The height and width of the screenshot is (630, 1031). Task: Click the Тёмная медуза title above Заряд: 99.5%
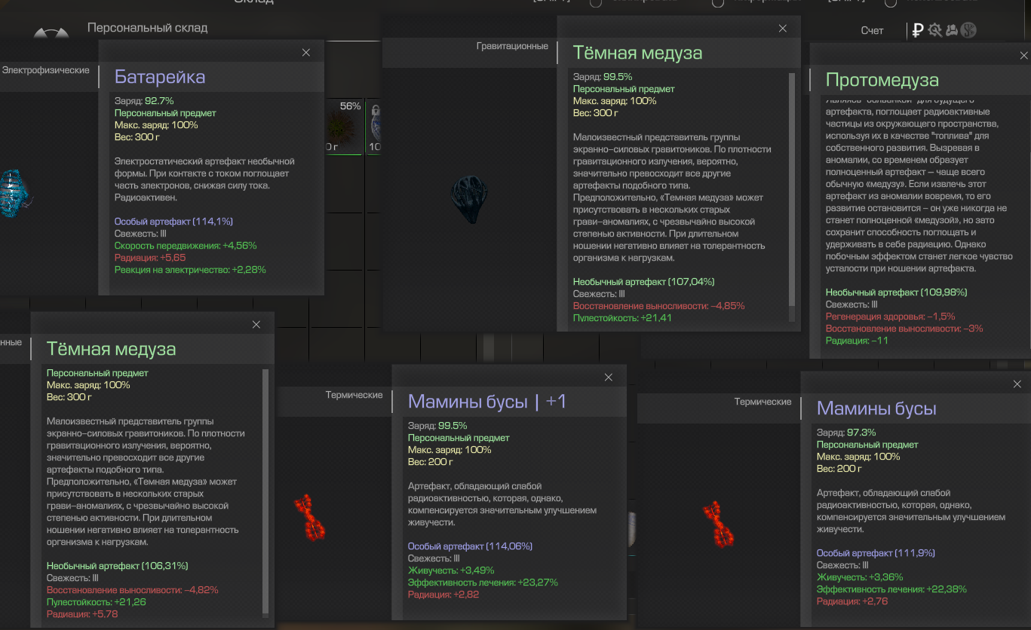[637, 53]
